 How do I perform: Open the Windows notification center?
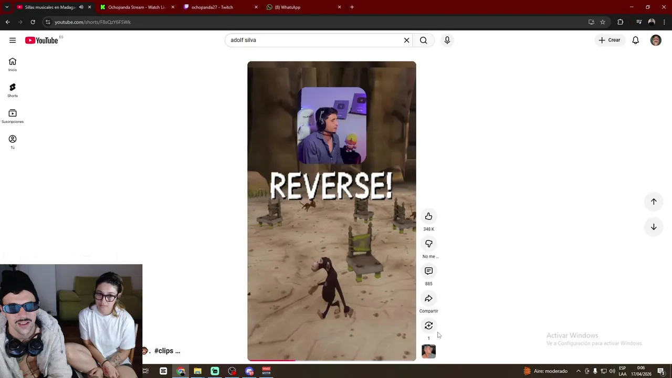tap(661, 371)
